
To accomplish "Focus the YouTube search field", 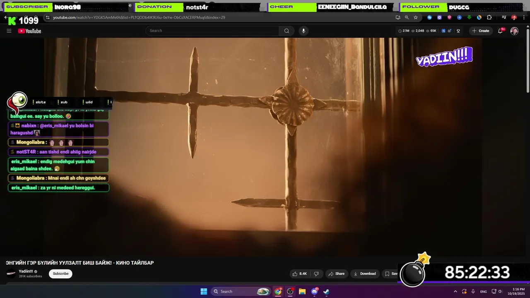I will pyautogui.click(x=212, y=31).
